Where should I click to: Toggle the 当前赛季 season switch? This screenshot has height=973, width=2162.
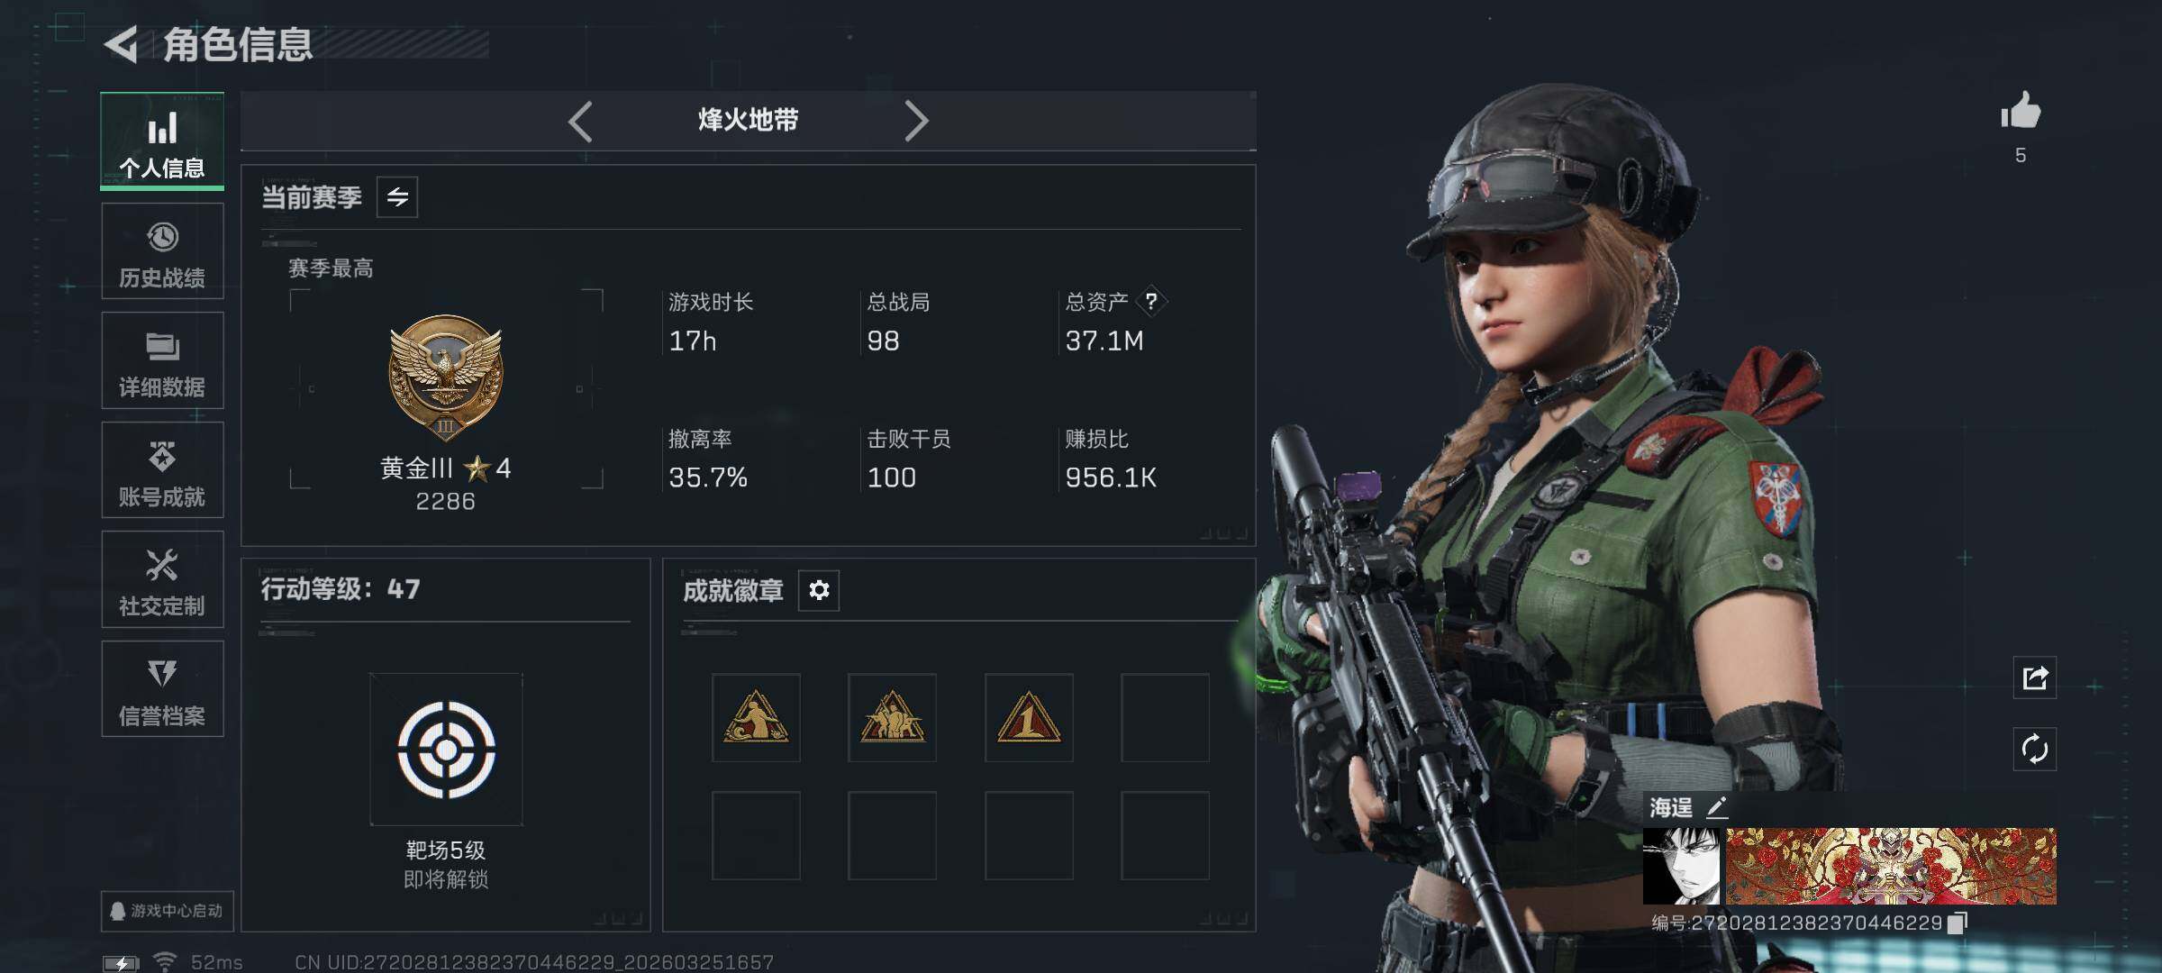[397, 196]
